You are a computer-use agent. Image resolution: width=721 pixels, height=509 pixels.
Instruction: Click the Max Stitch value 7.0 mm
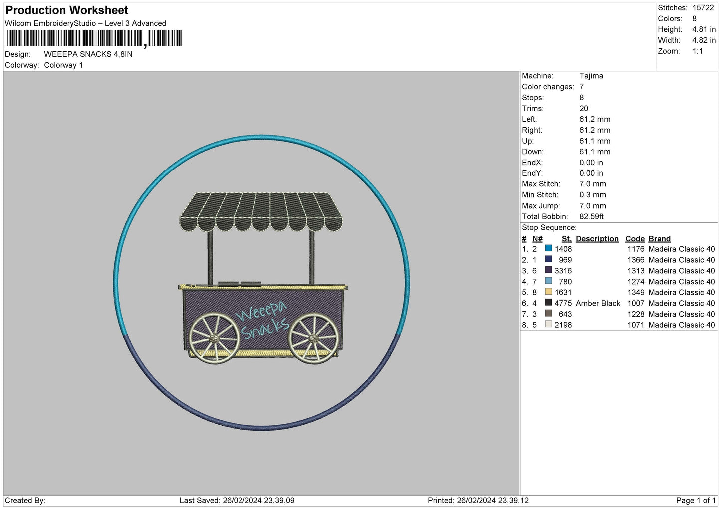click(593, 184)
